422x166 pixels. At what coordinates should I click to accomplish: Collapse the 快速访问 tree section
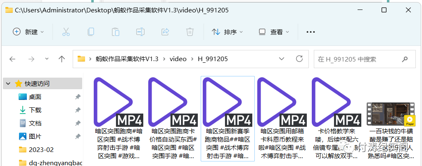(8, 83)
